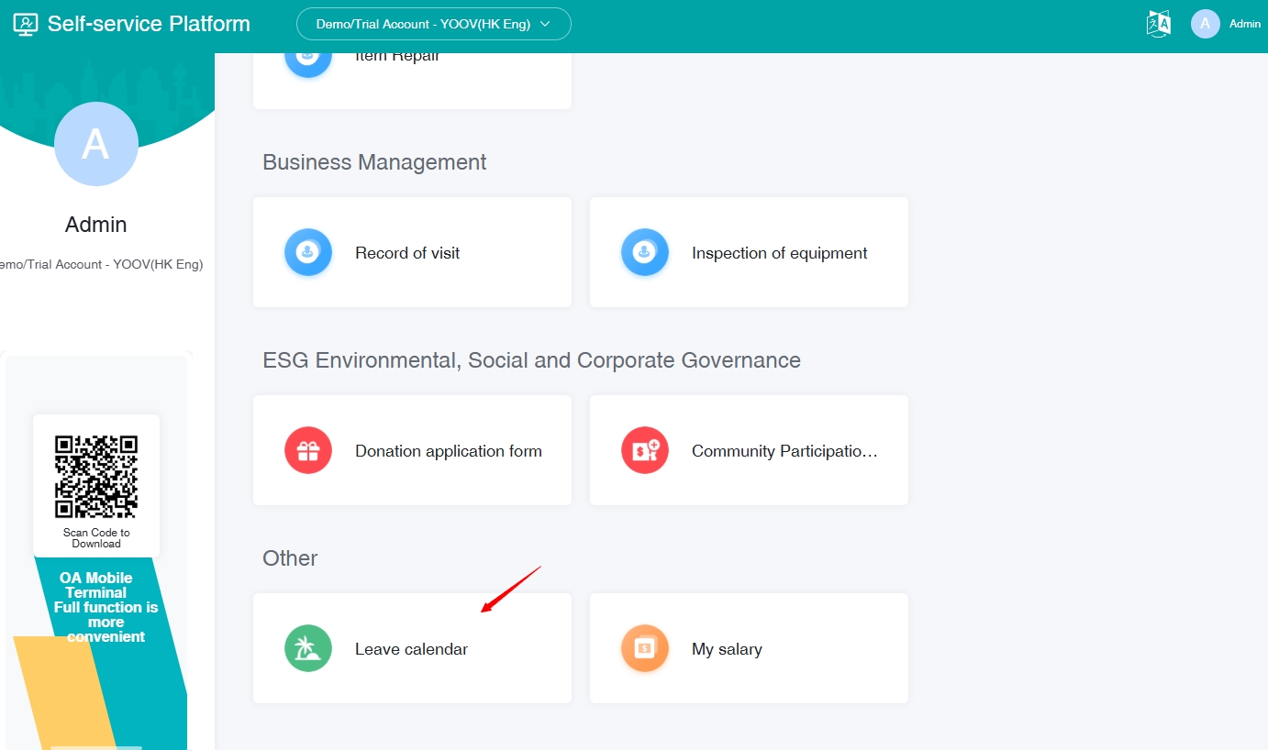Click the Inspection of equipment blue icon
The height and width of the screenshot is (750, 1268).
645,252
